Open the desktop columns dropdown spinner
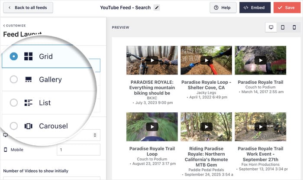Viewport: 303px width, 180px height. [95, 135]
